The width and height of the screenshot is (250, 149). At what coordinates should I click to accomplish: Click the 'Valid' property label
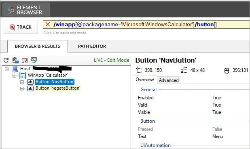[142, 105]
